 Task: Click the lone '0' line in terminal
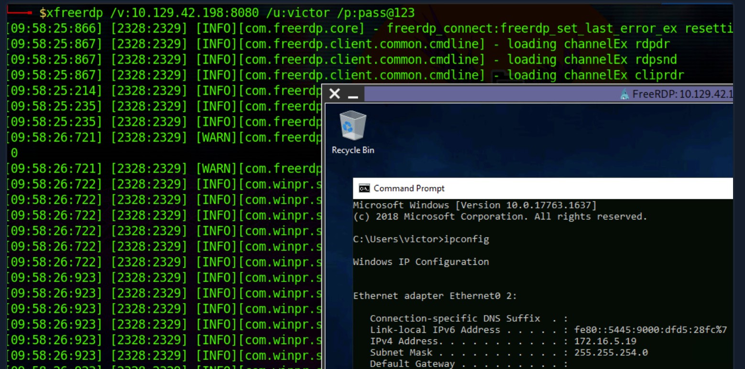[14, 153]
